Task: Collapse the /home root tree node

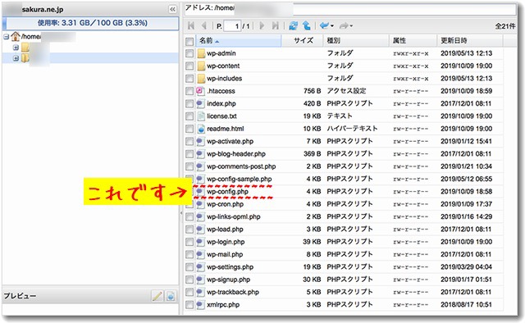Action: (6, 37)
